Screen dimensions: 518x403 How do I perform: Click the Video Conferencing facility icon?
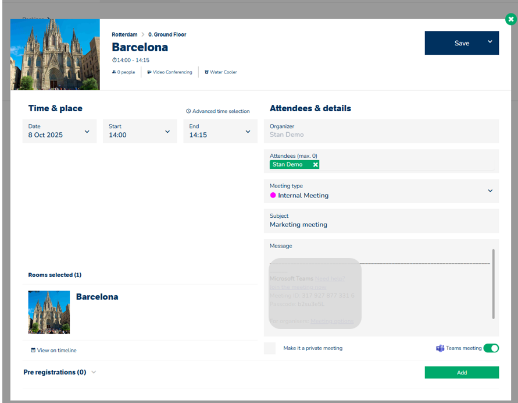(x=149, y=72)
